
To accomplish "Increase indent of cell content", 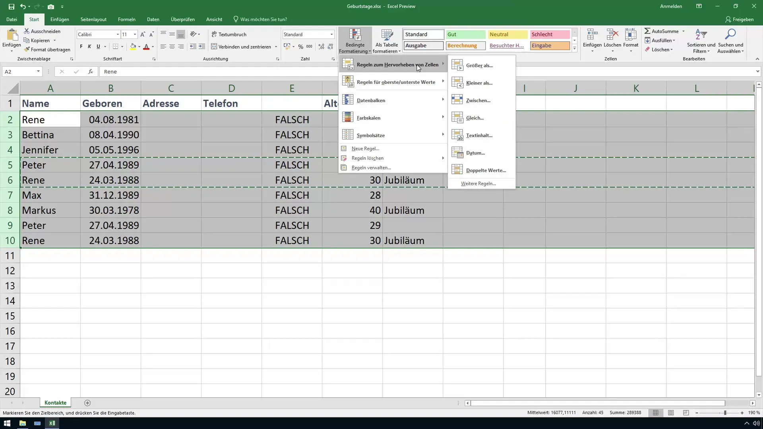I will pos(202,46).
